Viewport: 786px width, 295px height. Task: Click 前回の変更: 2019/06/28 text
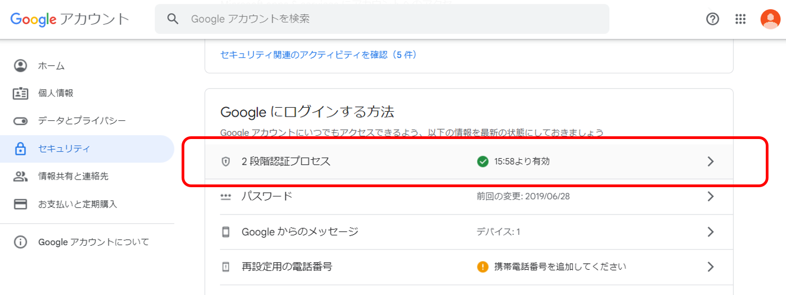523,196
